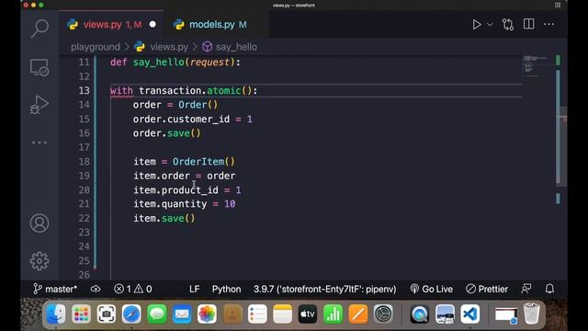Open Finder from the dock

pos(55,314)
